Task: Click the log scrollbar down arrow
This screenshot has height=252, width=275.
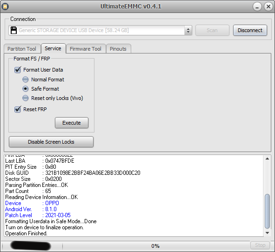Action: pos(267,233)
